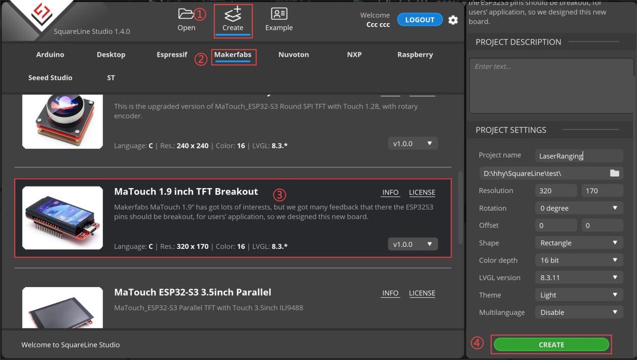Click the Resolution height field 170
Viewport: 637px width, 360px height.
602,191
